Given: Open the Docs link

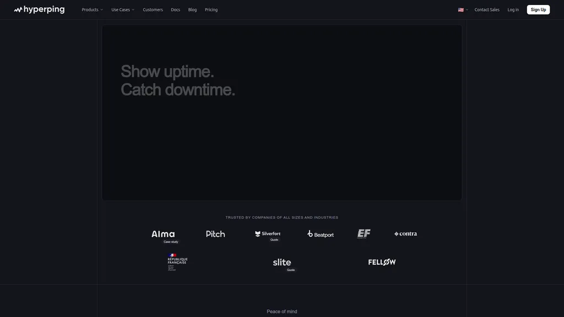Looking at the screenshot, I should point(176,10).
